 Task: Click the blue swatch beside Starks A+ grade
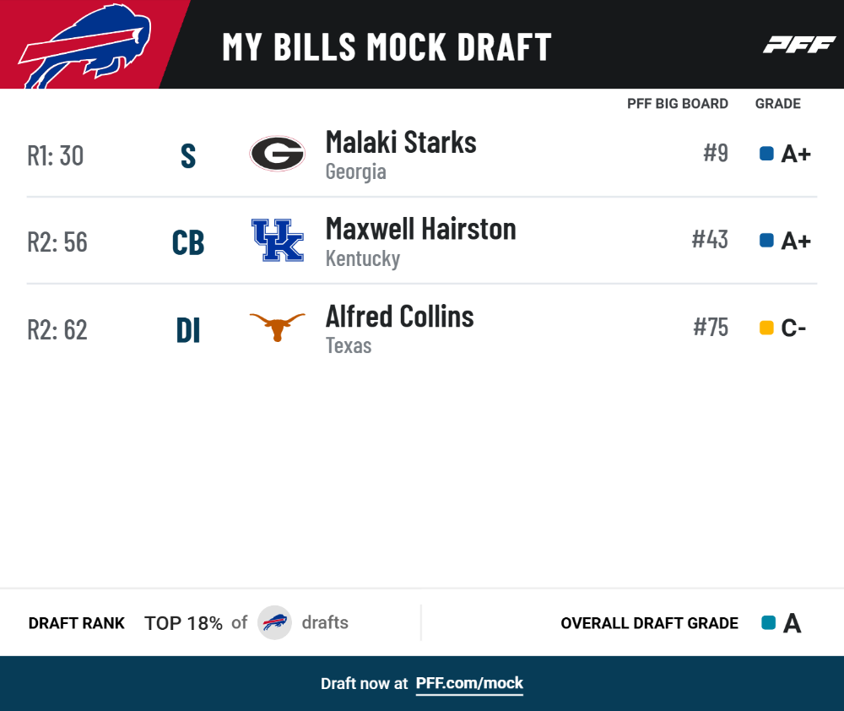(766, 154)
